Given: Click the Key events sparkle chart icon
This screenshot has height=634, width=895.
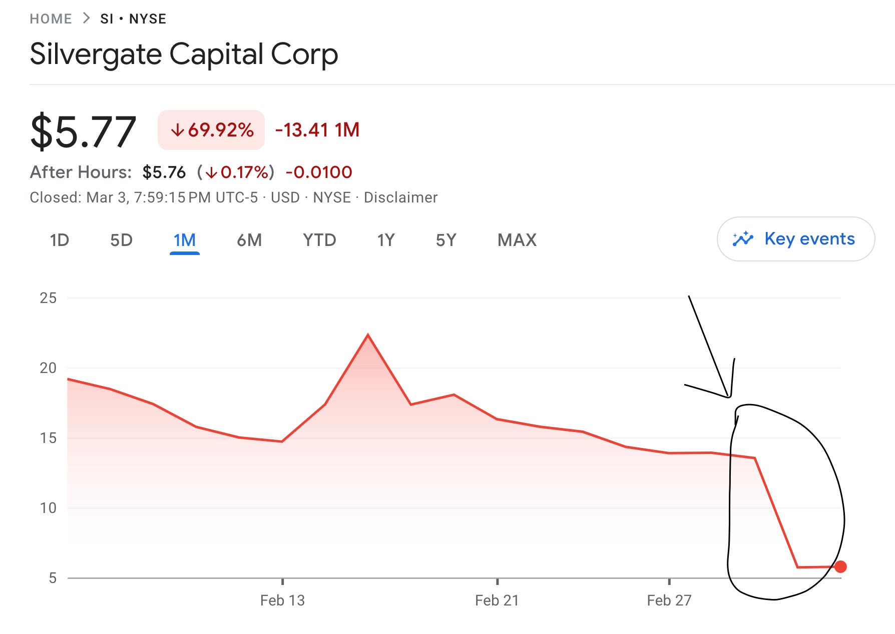Looking at the screenshot, I should pos(743,239).
